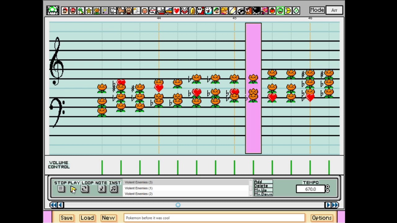
Task: Select the Fire Flower instrument icon
Action: tap(97, 11)
